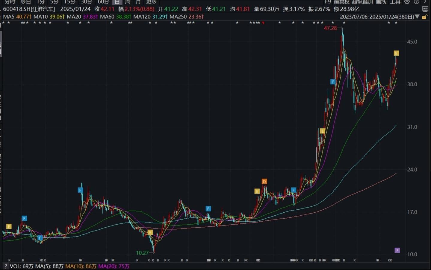Click the yellow E marker at the latest candle
This screenshot has width=431, height=270.
(x=396, y=53)
